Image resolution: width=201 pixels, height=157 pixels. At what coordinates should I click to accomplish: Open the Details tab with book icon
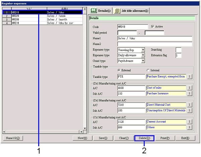point(100,11)
